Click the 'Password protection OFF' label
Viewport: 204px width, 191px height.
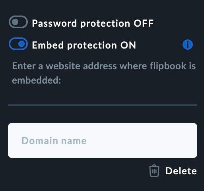point(93,23)
